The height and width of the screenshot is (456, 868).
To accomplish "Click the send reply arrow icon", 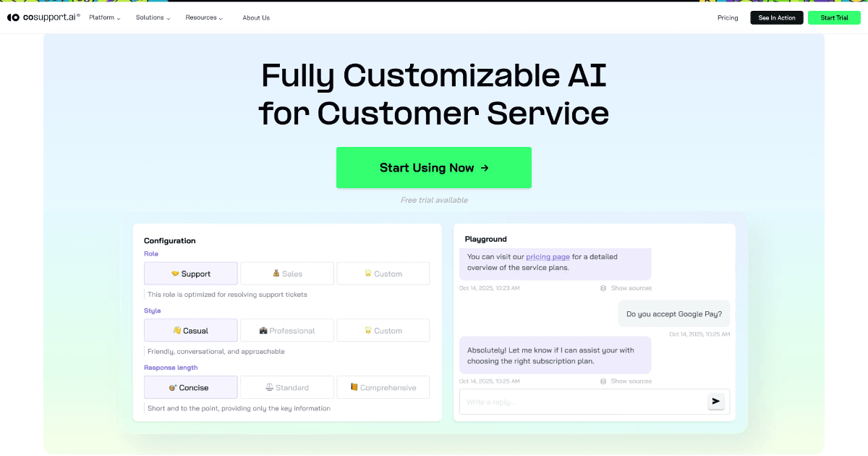I will [715, 401].
